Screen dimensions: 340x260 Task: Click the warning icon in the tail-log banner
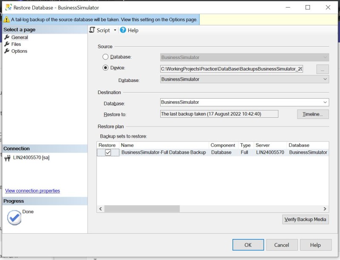6,20
